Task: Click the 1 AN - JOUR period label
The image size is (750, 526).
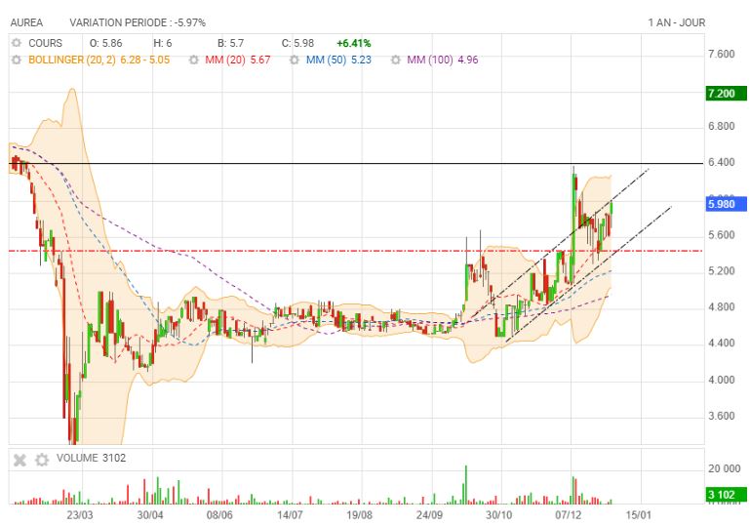Action: [x=676, y=22]
